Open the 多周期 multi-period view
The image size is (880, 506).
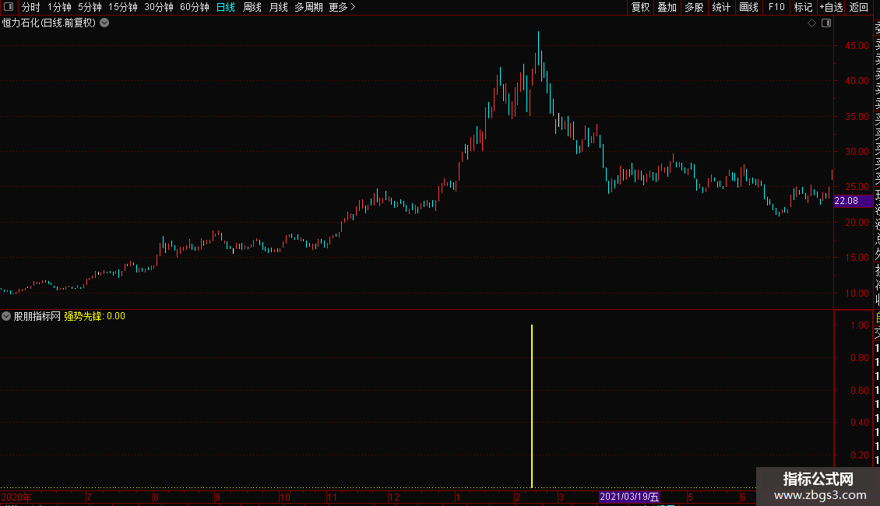pos(308,7)
